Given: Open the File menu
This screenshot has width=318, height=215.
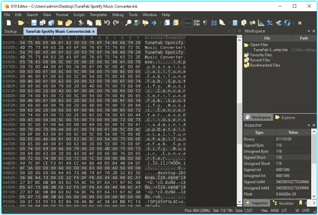Looking at the screenshot, I should coord(7,15).
